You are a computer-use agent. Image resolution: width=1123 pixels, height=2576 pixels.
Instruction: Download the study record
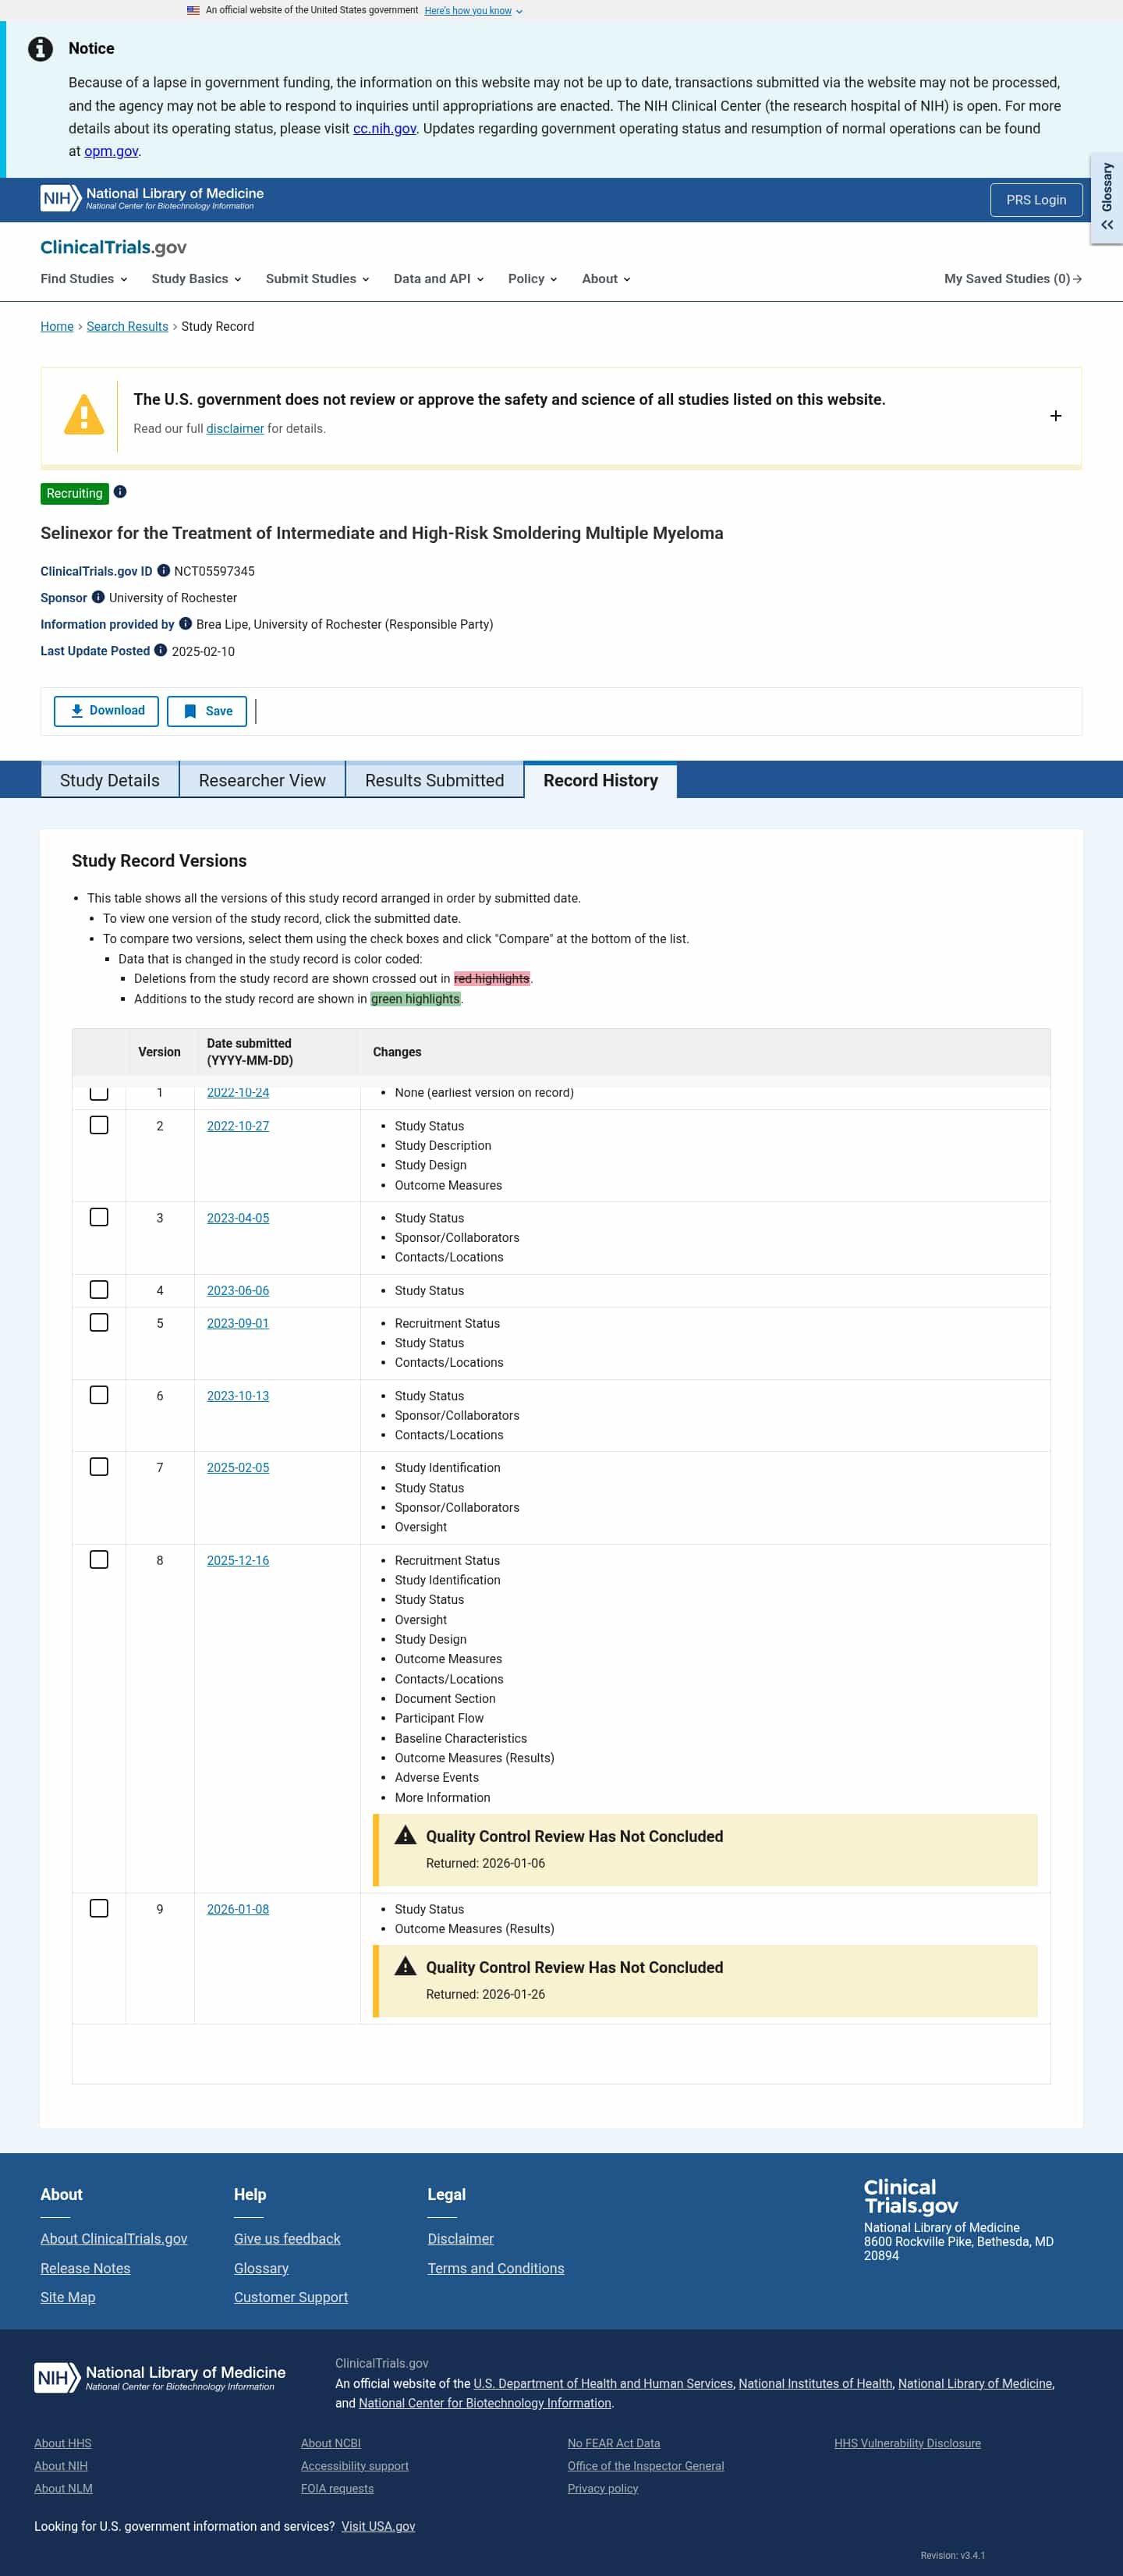point(106,711)
